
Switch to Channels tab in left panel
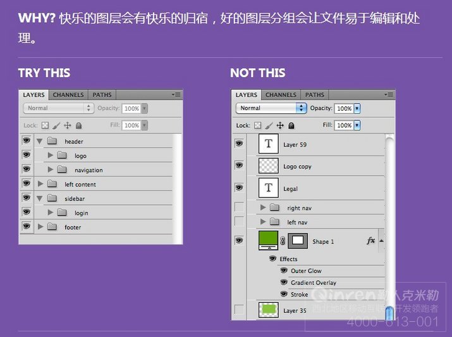68,95
